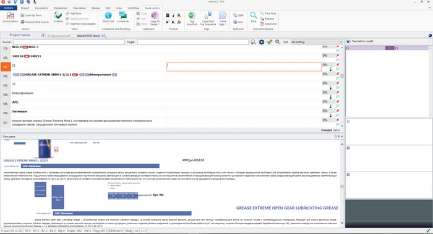Toggle underline formatting
Image resolution: width=433 pixels, height=234 pixels.
179,15
